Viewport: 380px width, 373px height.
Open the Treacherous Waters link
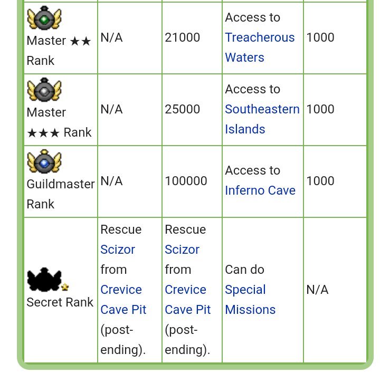click(x=260, y=47)
